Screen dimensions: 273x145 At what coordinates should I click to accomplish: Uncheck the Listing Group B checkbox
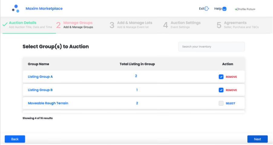tap(221, 90)
